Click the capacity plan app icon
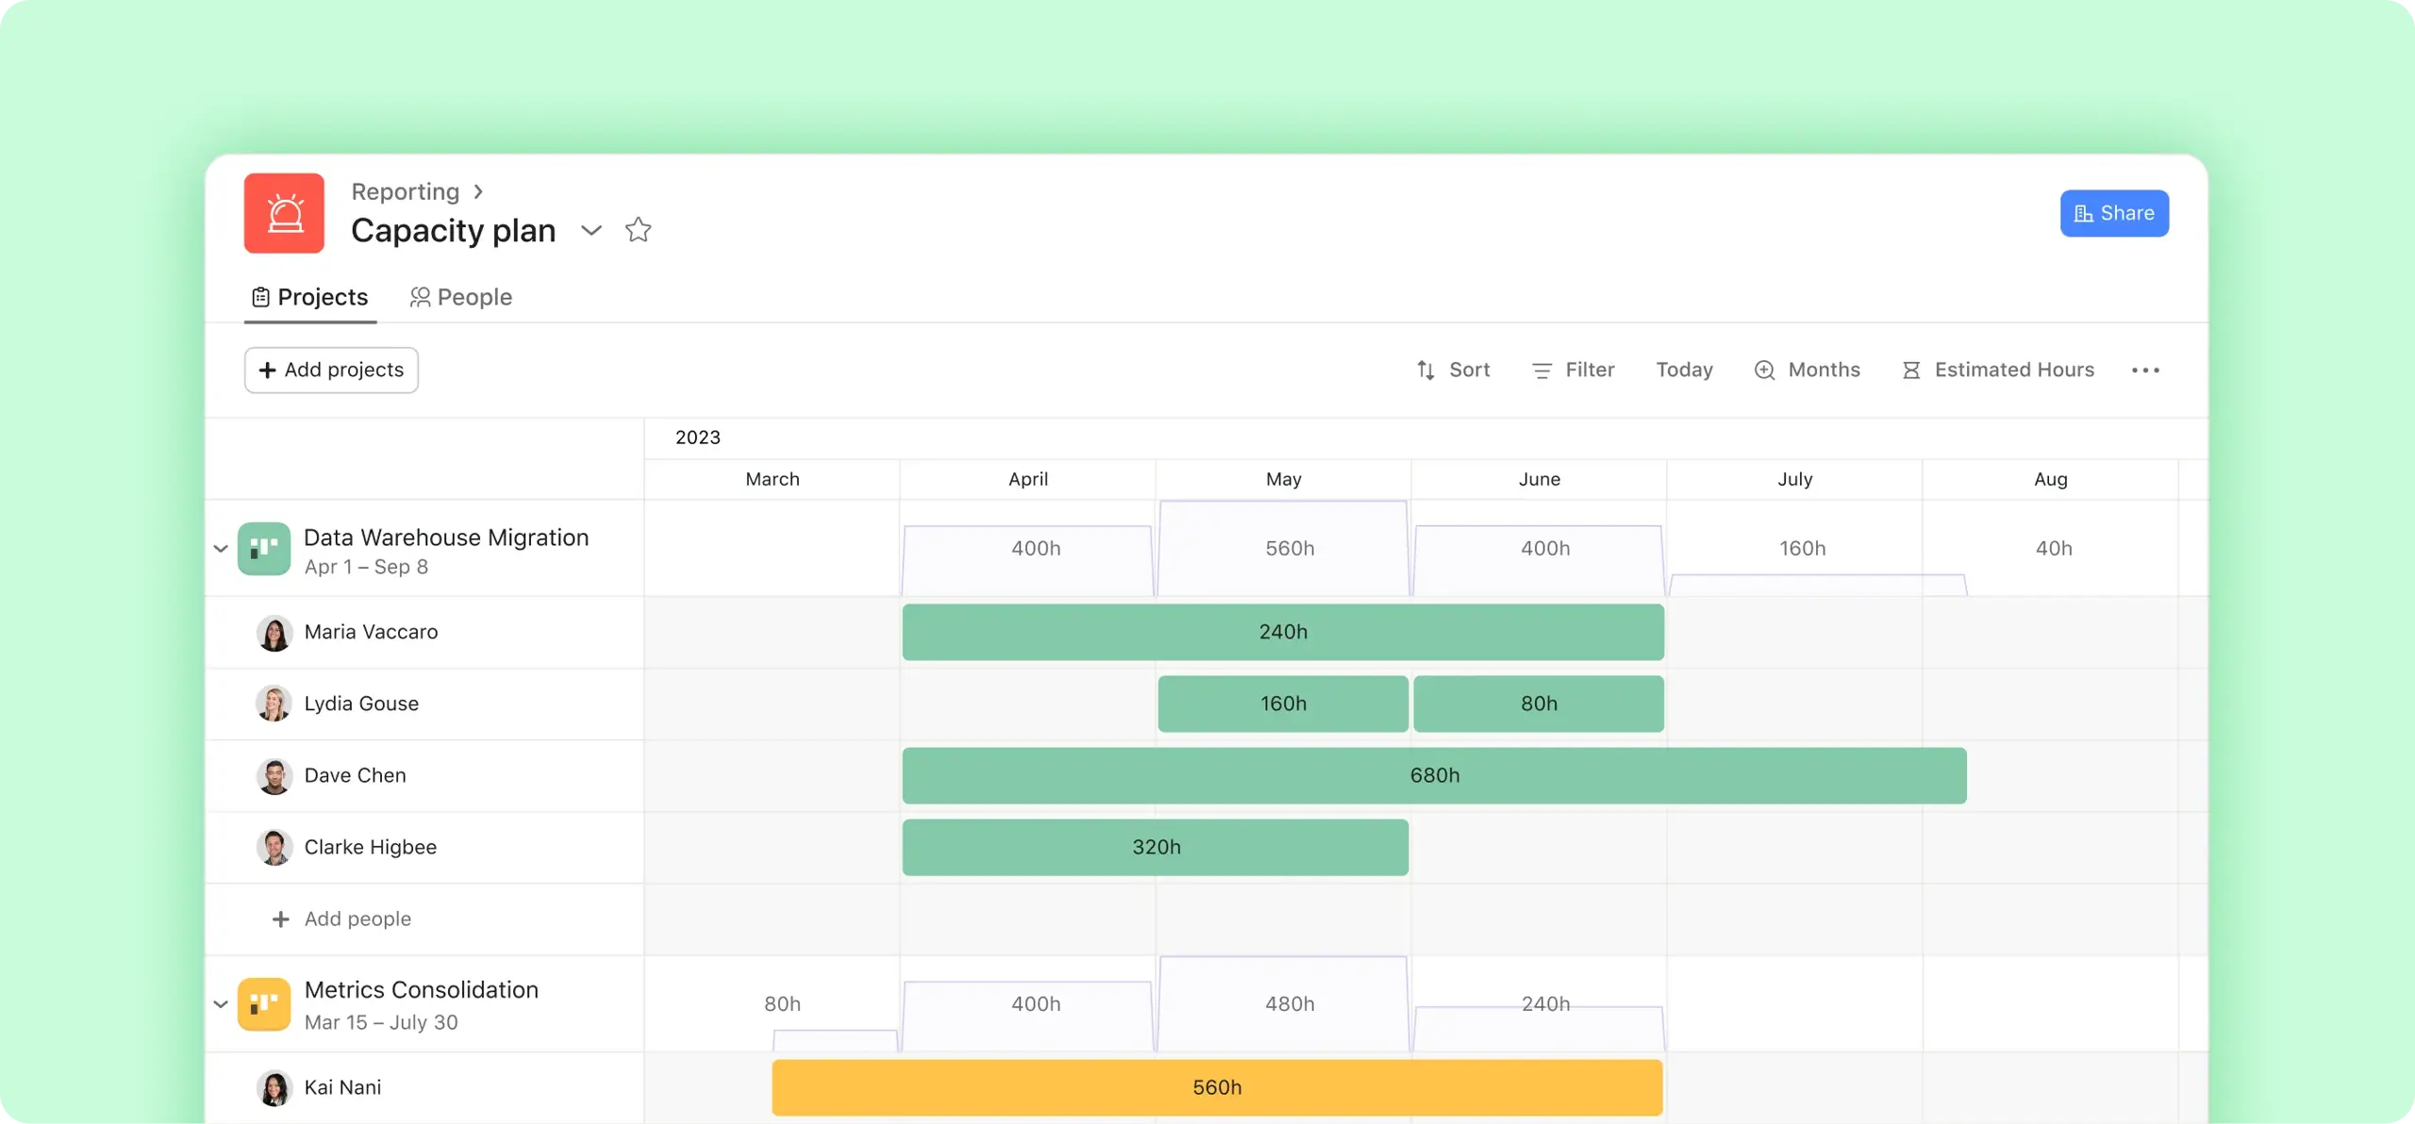 point(283,212)
